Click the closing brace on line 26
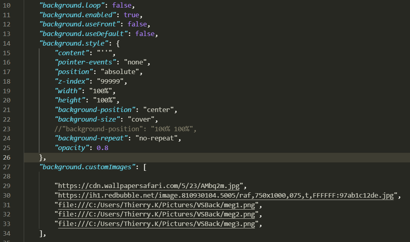This screenshot has width=410, height=242. [41, 158]
